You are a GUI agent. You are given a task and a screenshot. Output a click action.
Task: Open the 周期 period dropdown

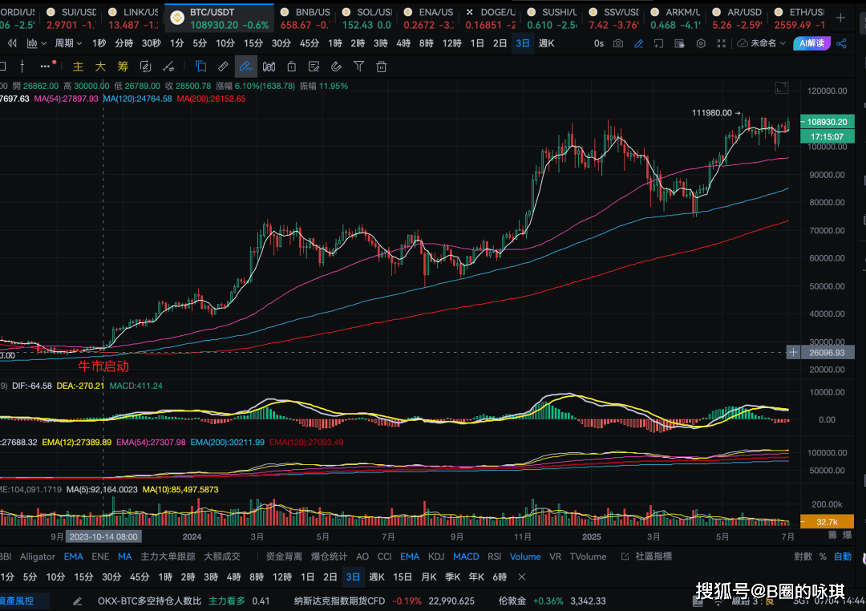click(x=67, y=43)
